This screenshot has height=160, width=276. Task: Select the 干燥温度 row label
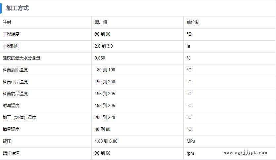[x=11, y=34]
